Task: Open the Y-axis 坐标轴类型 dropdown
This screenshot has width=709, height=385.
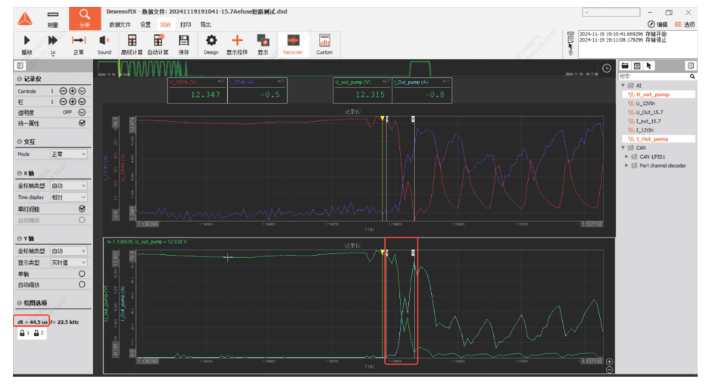Action: [68, 251]
